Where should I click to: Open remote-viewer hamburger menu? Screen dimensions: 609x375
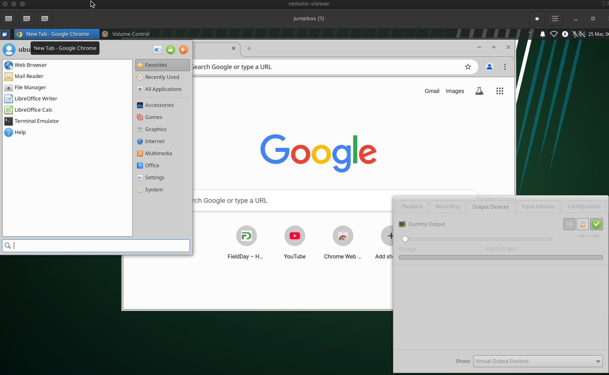point(555,18)
